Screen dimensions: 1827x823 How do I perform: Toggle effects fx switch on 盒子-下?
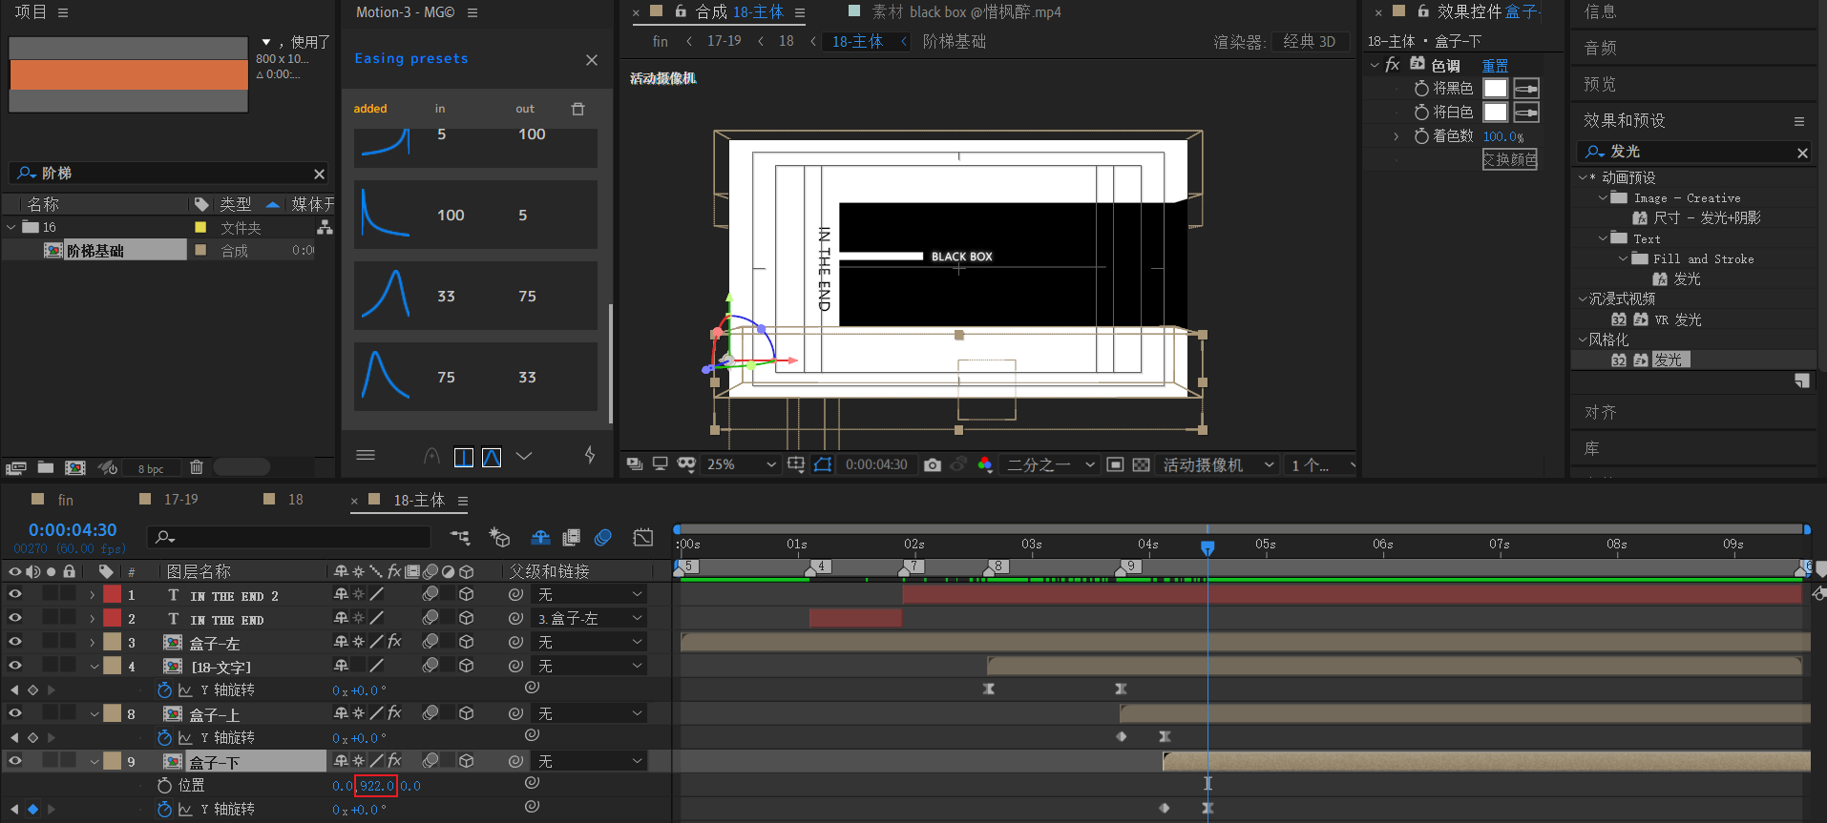click(x=394, y=761)
